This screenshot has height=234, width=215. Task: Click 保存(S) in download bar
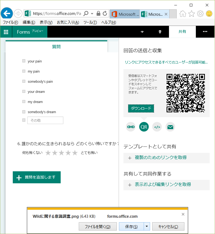(131, 227)
